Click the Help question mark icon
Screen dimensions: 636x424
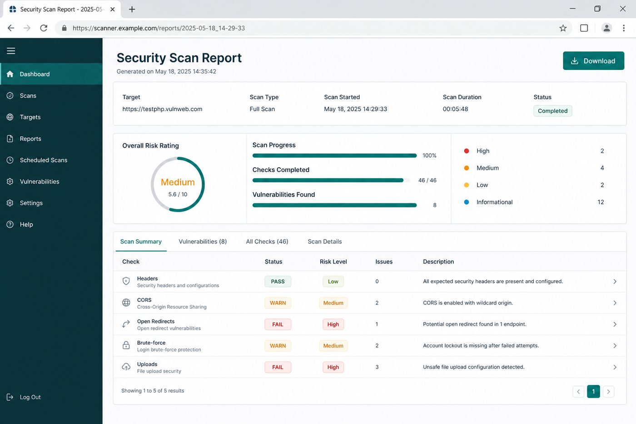tap(10, 224)
